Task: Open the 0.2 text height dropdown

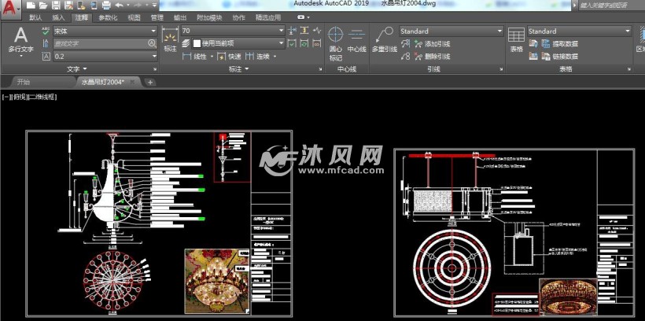Action: pos(105,57)
